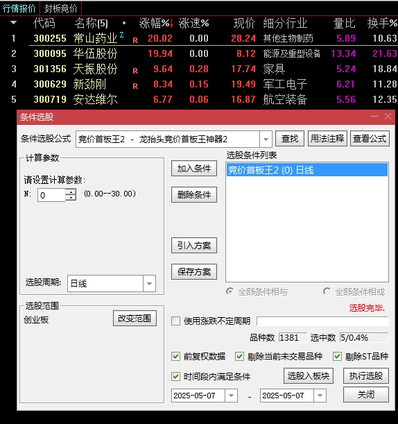
Task: Select the 行情报价 tab
Action: [x=19, y=8]
